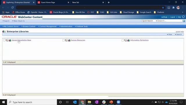Close the Guest Home Page tab
Viewport: 186px width, 105px height.
(68, 2)
